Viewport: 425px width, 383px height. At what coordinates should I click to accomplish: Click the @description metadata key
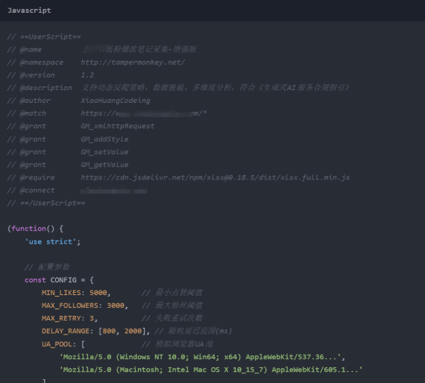(46, 88)
